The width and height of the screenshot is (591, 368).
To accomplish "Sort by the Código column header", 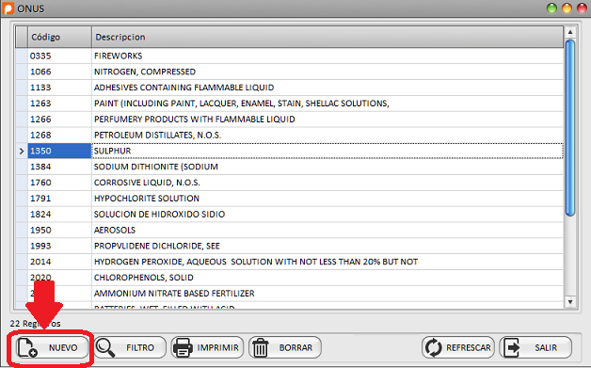I will click(x=59, y=37).
